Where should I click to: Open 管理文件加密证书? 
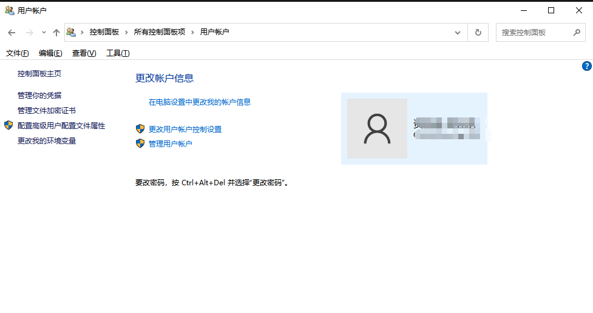pyautogui.click(x=47, y=111)
